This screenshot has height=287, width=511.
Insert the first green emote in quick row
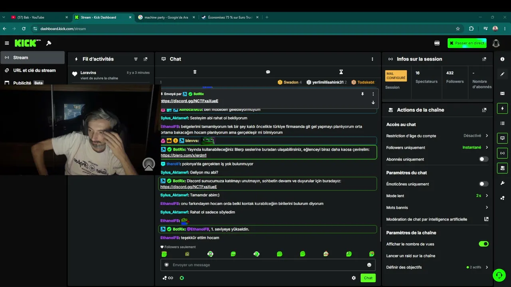[x=164, y=254]
